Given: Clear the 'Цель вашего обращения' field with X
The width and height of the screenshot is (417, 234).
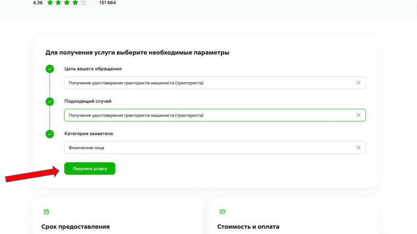Looking at the screenshot, I should tap(358, 83).
